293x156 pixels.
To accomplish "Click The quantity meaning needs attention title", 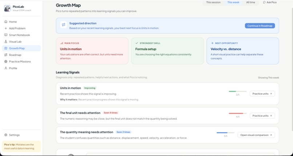I will pyautogui.click(x=87, y=132).
